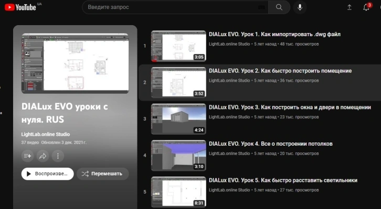Click '20 тыс. просмотров' text
381x209 pixels.
[299, 153]
